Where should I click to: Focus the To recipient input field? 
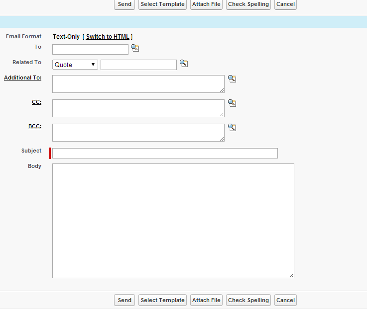[90, 49]
